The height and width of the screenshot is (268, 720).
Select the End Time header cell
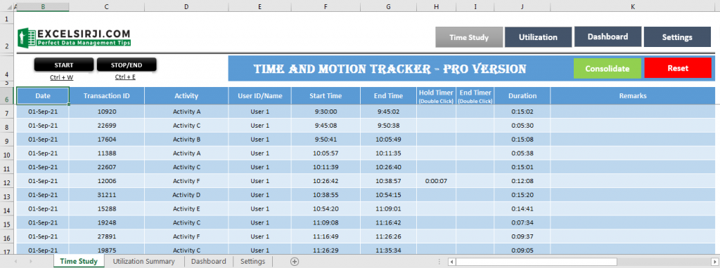[388, 95]
